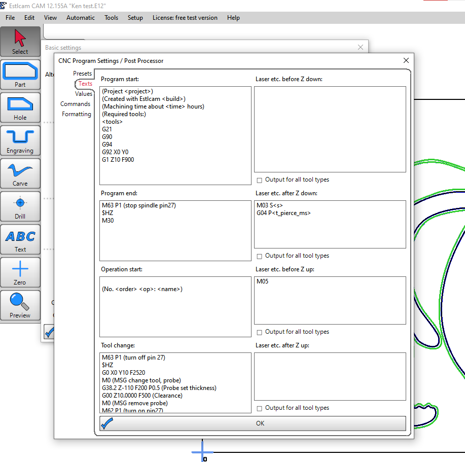Choose the Drill tool
Viewport: 465px width, 462px height.
(x=20, y=206)
